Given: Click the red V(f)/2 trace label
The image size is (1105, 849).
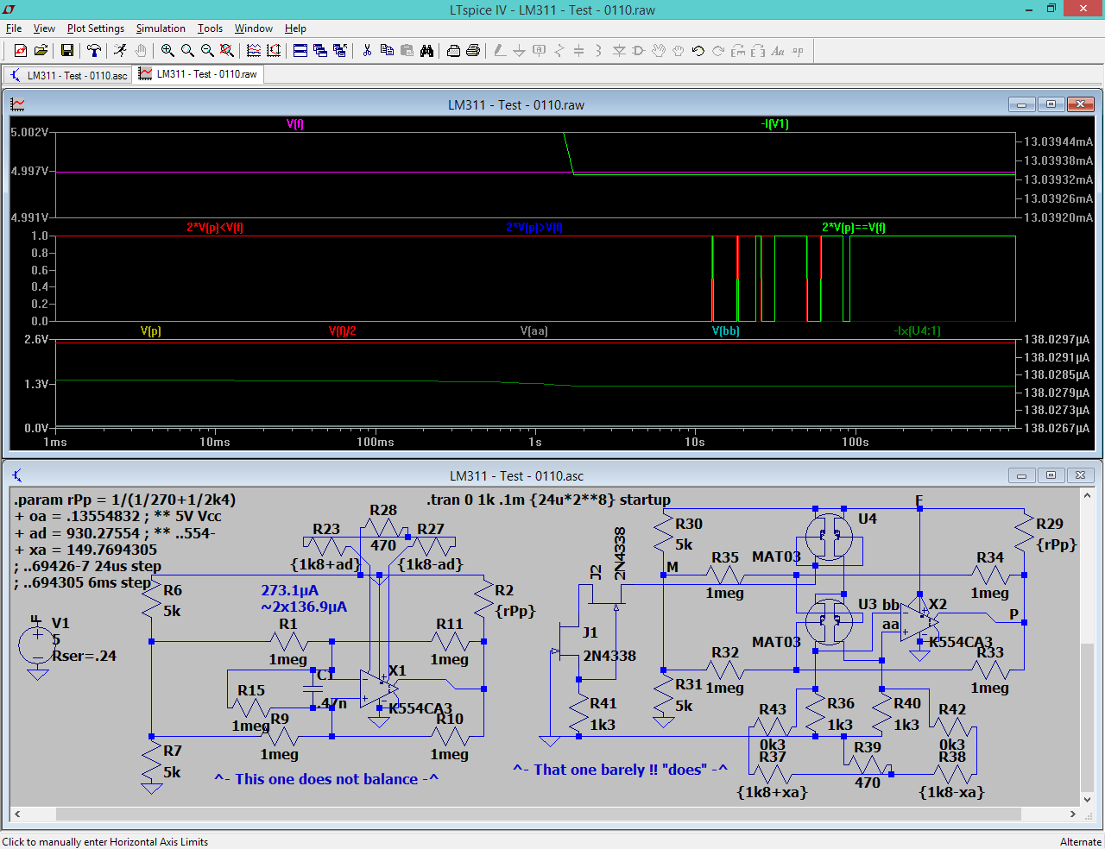Looking at the screenshot, I should (343, 331).
